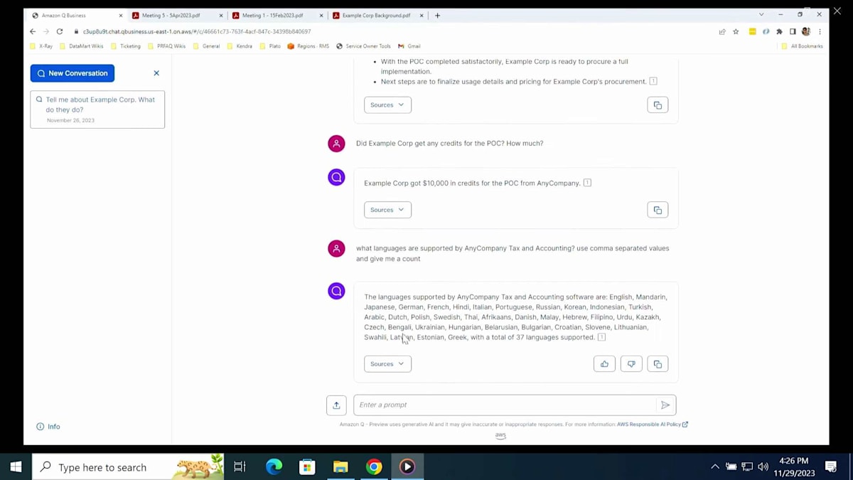Close the Meeting 5 PDF tab
The image size is (853, 480).
[x=220, y=15]
